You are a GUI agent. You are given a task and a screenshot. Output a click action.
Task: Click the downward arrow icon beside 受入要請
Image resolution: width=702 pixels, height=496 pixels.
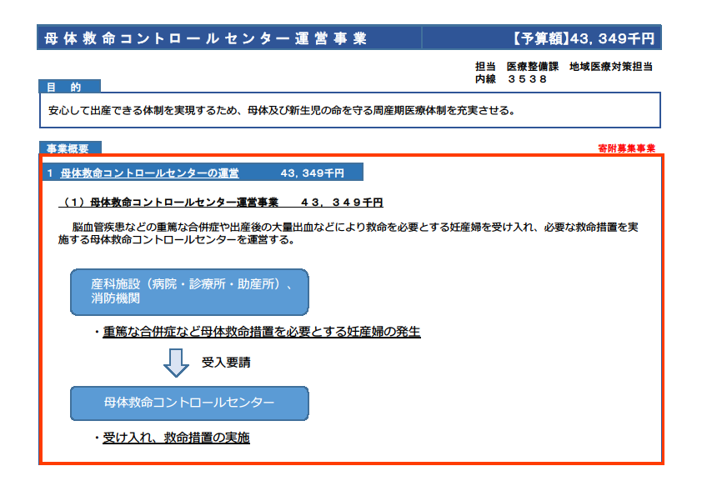coord(176,363)
